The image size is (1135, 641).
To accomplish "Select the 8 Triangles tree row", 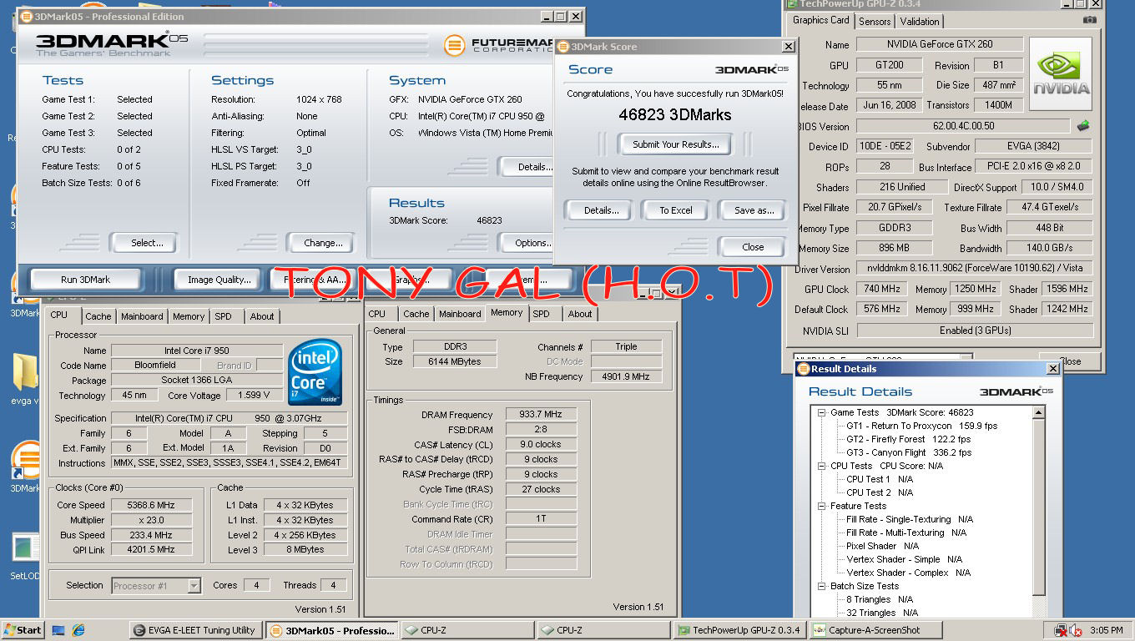I will pyautogui.click(x=880, y=599).
